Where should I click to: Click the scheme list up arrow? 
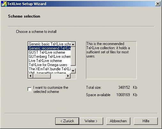pos(73,44)
